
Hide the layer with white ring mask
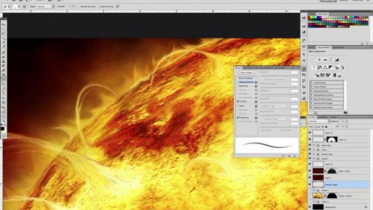309,139
